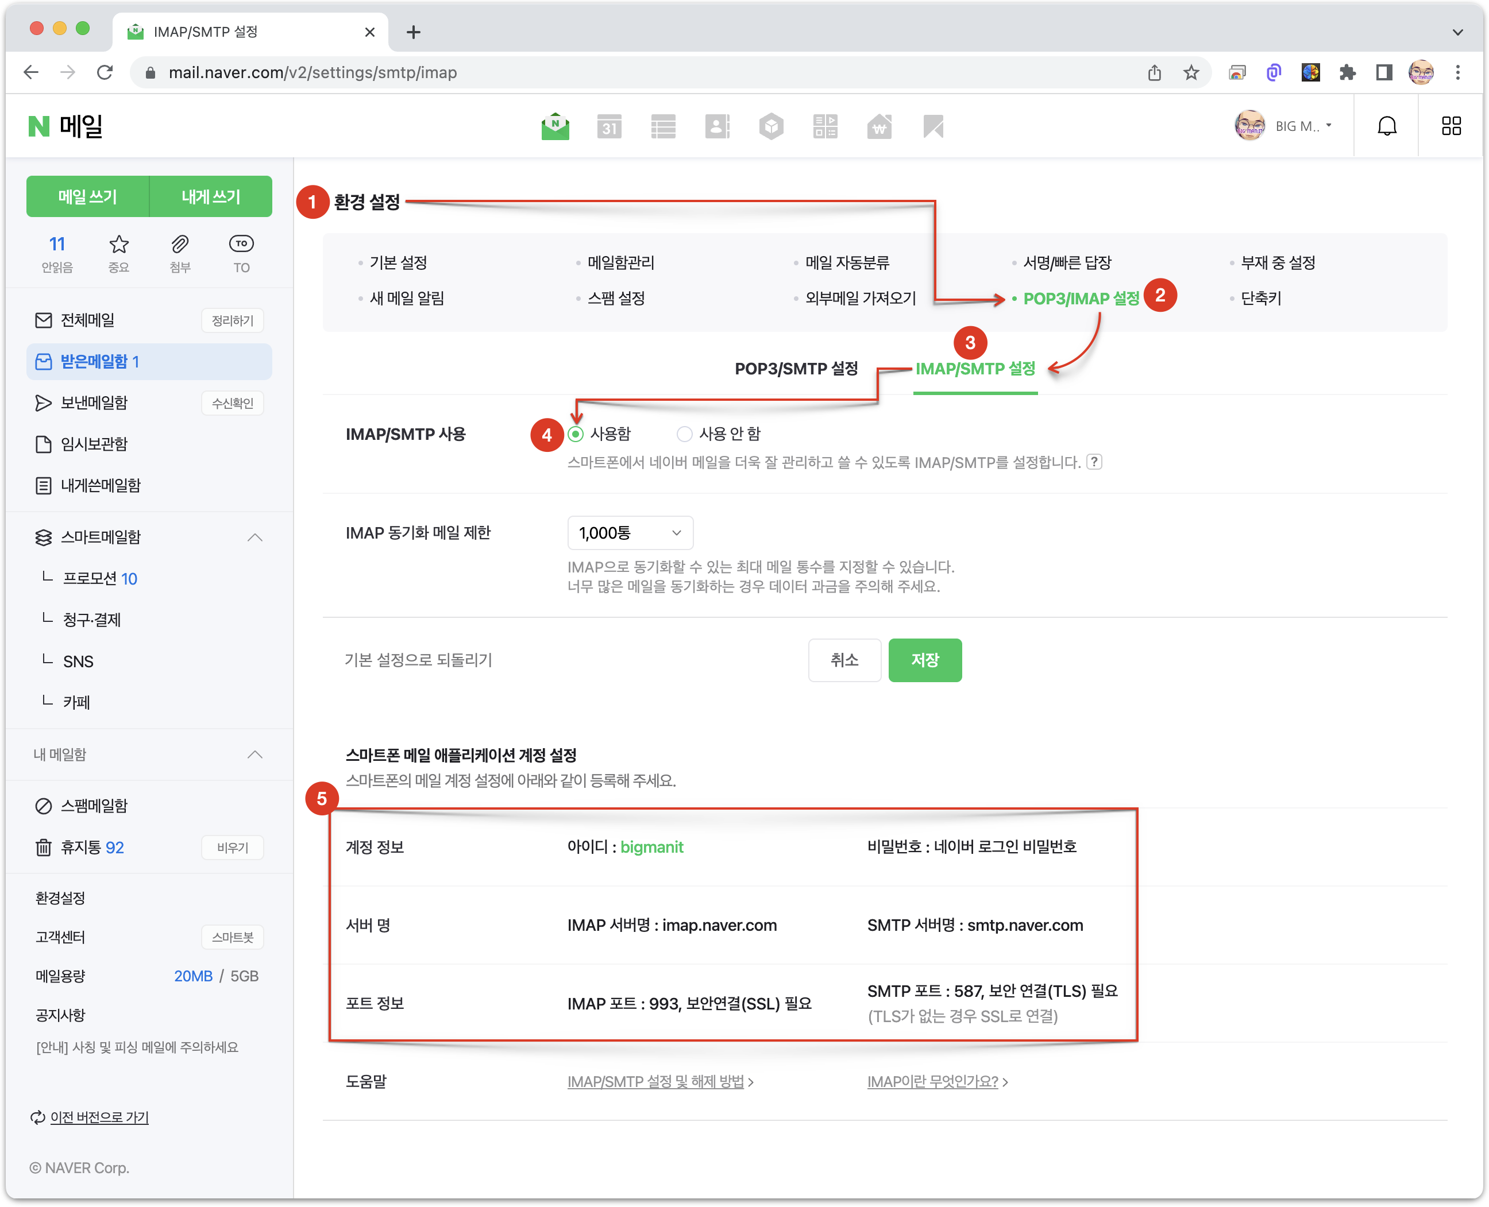Click the green 저장 button
1489x1207 pixels.
(925, 660)
